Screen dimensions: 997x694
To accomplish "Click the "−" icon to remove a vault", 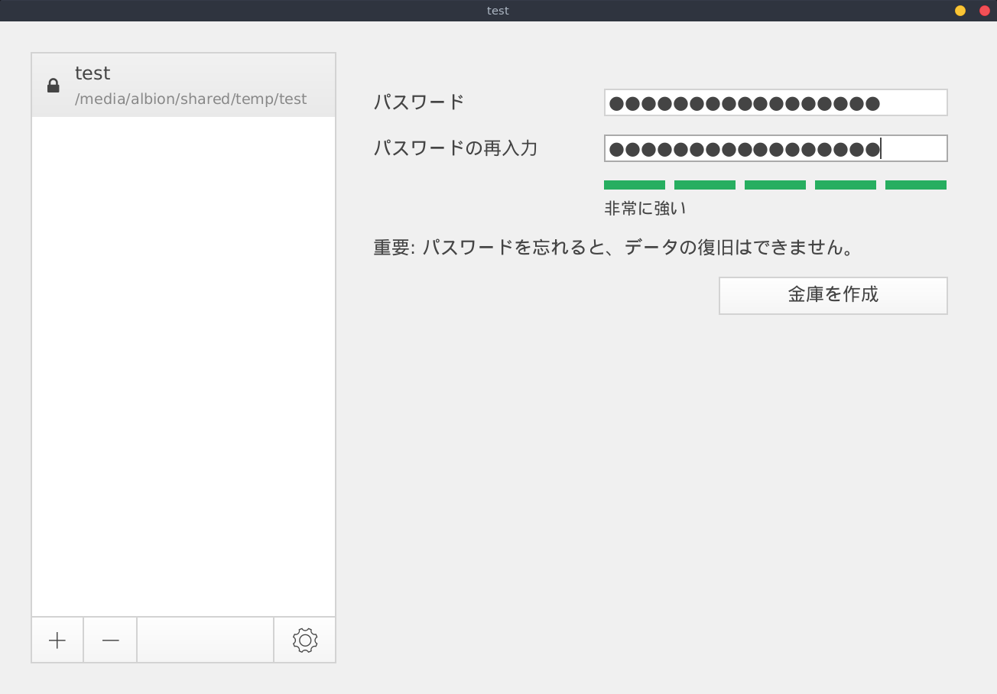I will [109, 640].
